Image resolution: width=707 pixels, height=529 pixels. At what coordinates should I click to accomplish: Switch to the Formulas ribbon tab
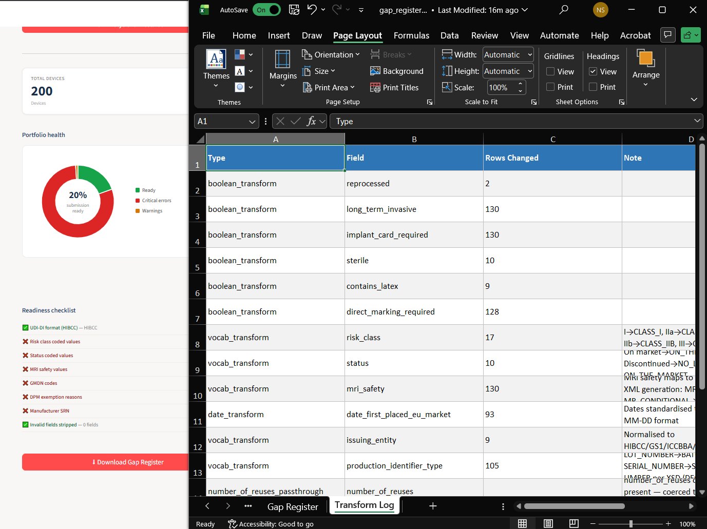pos(411,35)
